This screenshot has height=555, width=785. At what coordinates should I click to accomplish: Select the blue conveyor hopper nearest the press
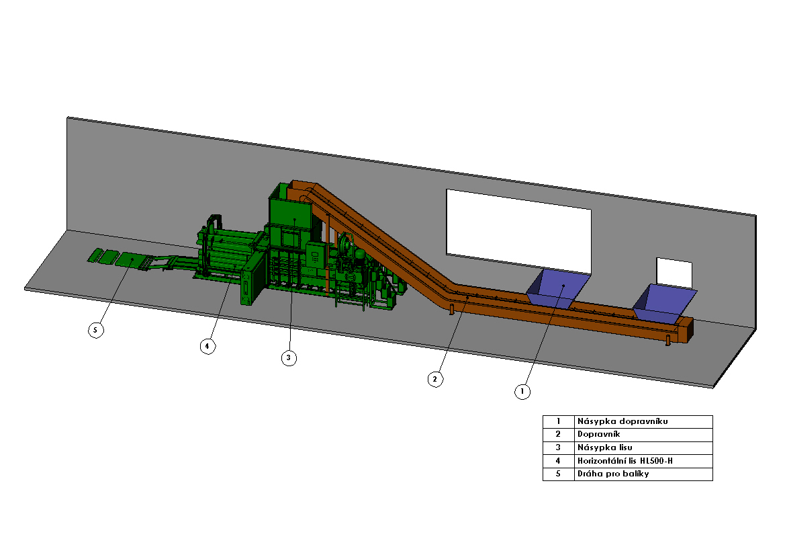(558, 288)
